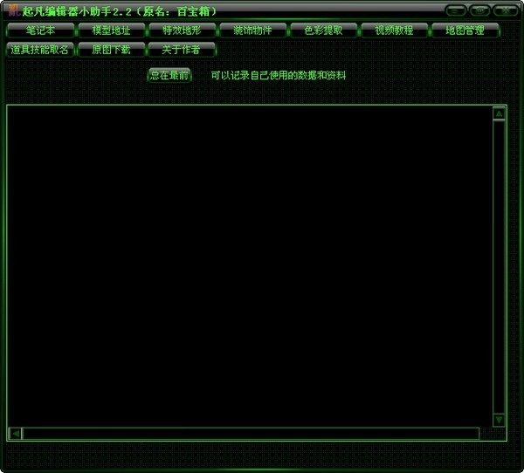The image size is (524, 473).
Task: Click the vertical scrollbar down arrow
Action: [x=499, y=420]
